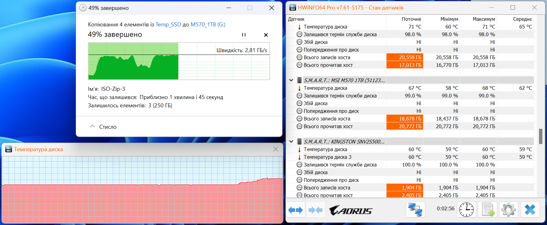Image resolution: width=547 pixels, height=225 pixels.
Task: Click clock icon beside Залишився термін 98.0 %
Action: pyautogui.click(x=299, y=34)
